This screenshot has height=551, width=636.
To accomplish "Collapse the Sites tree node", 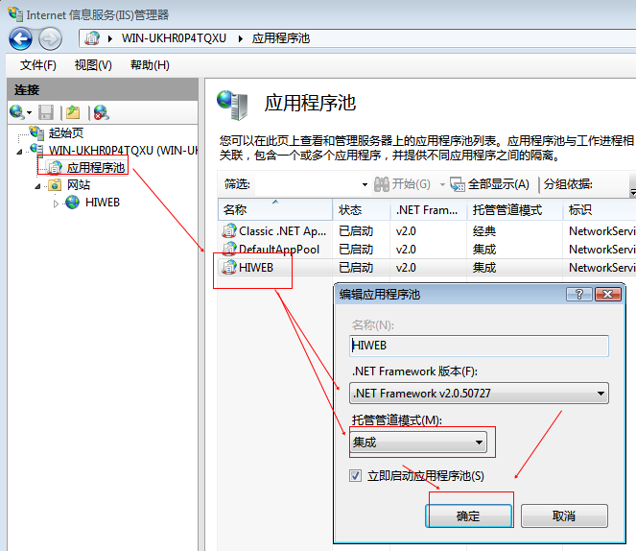I will pyautogui.click(x=37, y=186).
